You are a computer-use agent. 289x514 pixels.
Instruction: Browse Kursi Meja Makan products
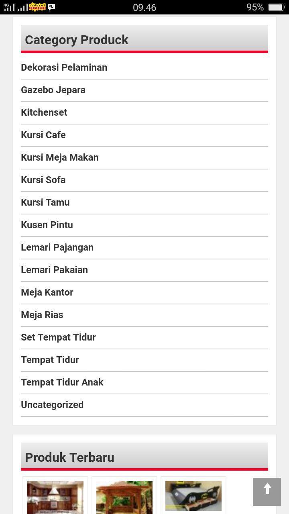pyautogui.click(x=59, y=157)
